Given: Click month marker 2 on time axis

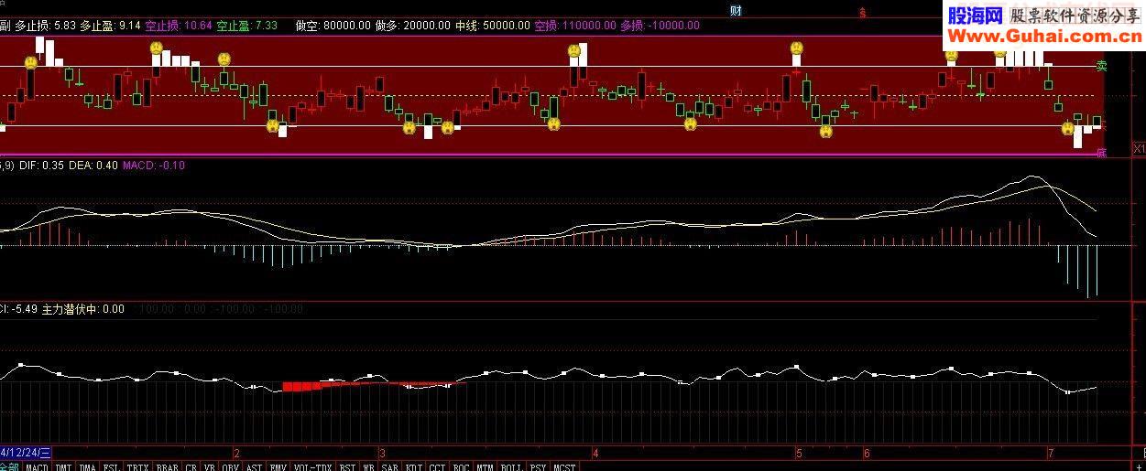Looking at the screenshot, I should click(x=236, y=453).
